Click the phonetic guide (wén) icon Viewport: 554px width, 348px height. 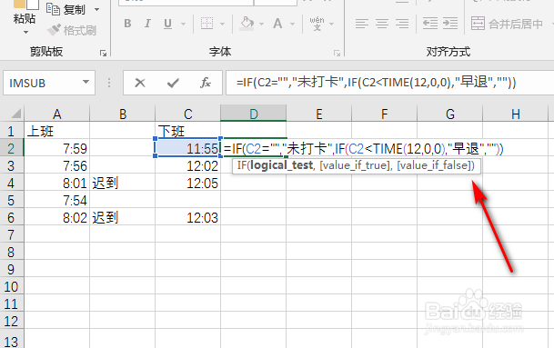coord(317,24)
